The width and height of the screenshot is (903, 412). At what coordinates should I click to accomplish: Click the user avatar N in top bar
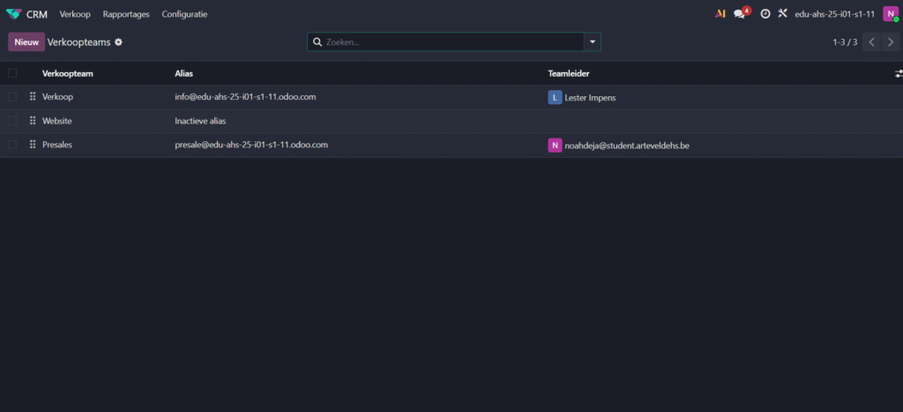890,14
